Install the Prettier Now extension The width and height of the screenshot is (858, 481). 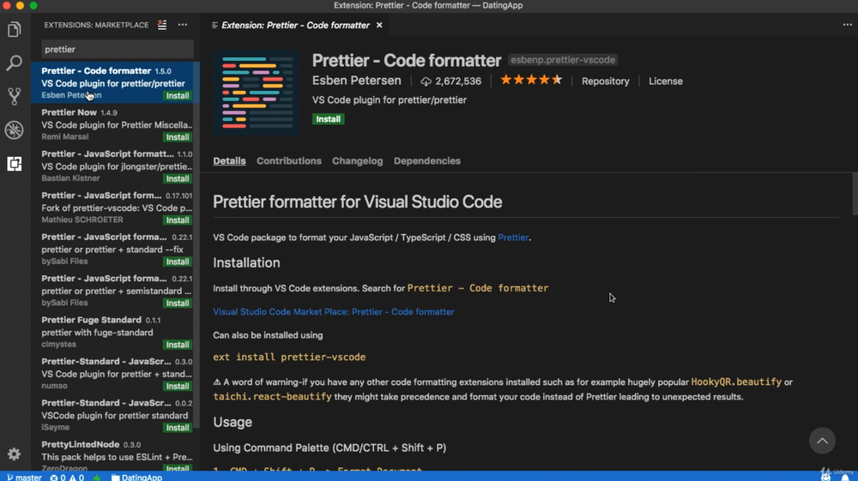[x=178, y=137]
